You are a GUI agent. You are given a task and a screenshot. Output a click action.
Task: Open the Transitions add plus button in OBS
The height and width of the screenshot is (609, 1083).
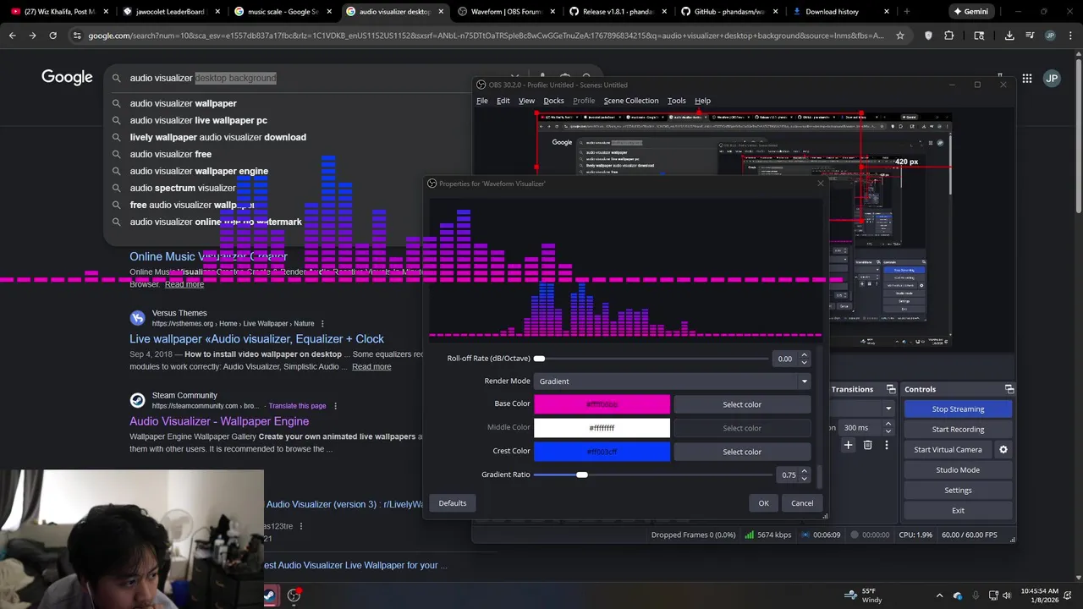pyautogui.click(x=848, y=445)
